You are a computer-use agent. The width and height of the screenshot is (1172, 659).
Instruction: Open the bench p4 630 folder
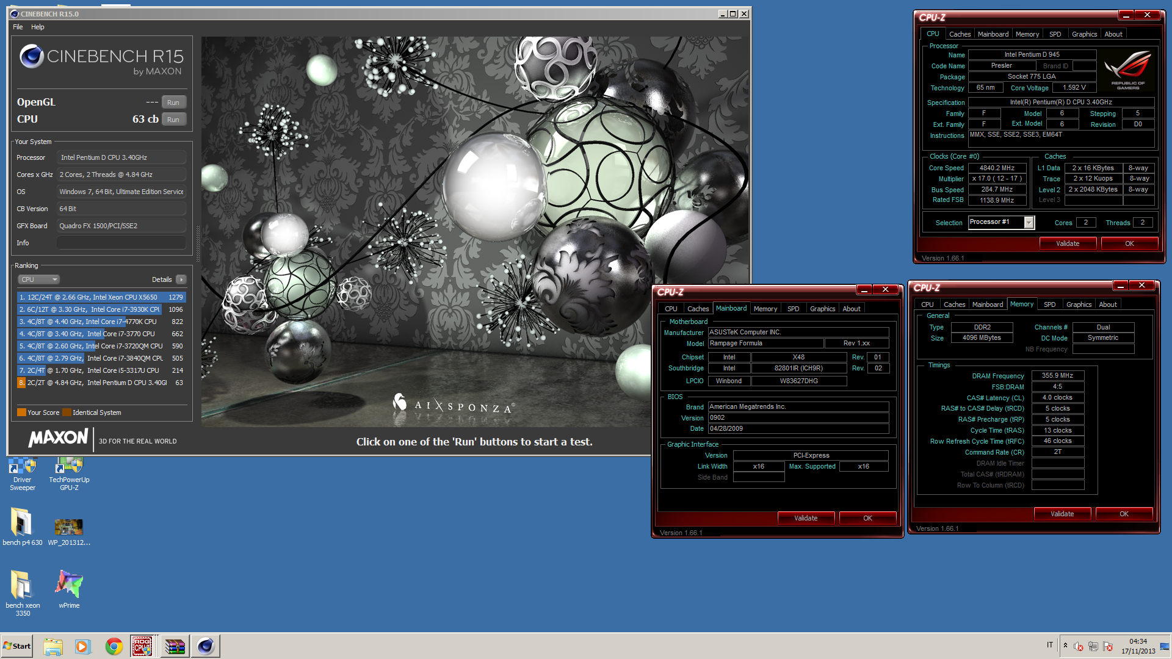click(22, 526)
